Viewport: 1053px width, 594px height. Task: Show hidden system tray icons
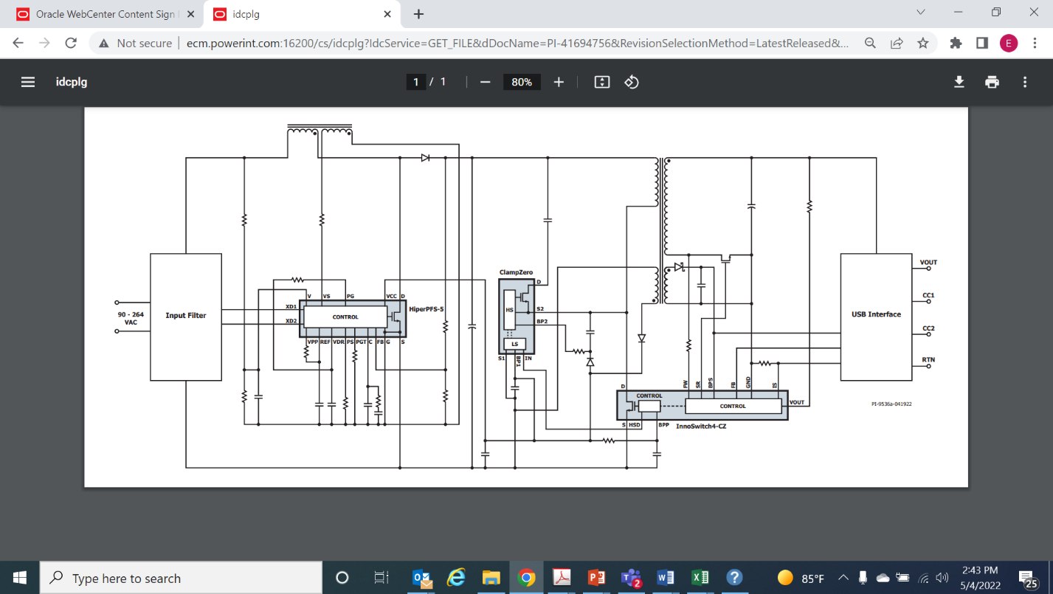click(843, 578)
